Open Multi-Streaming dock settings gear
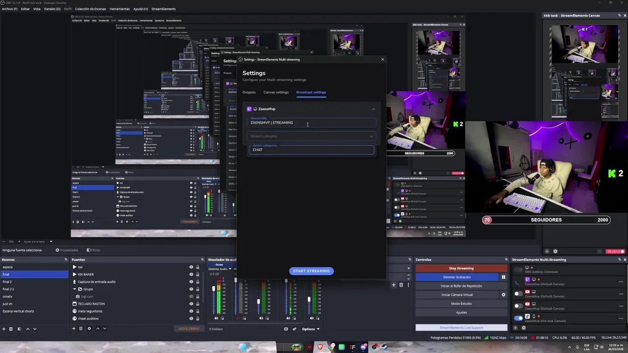This screenshot has height=353, width=628. [x=523, y=328]
